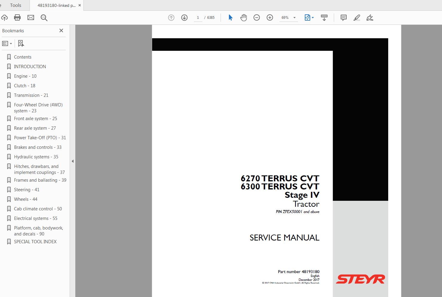Email the document as attachment
442x297 pixels.
[x=30, y=17]
